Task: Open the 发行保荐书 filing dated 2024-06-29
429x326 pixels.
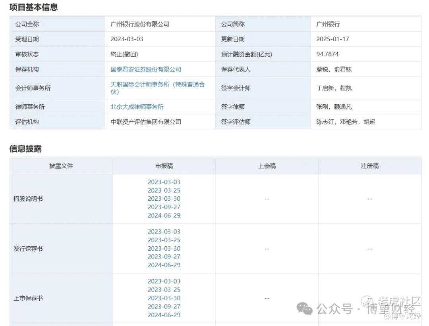Action: tap(164, 265)
